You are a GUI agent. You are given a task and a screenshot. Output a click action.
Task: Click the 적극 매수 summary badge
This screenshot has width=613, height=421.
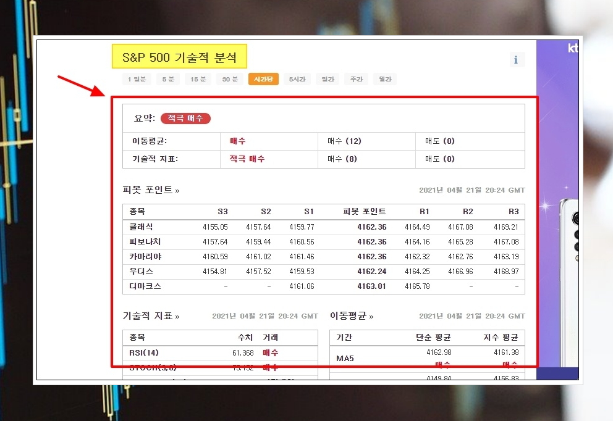[186, 119]
